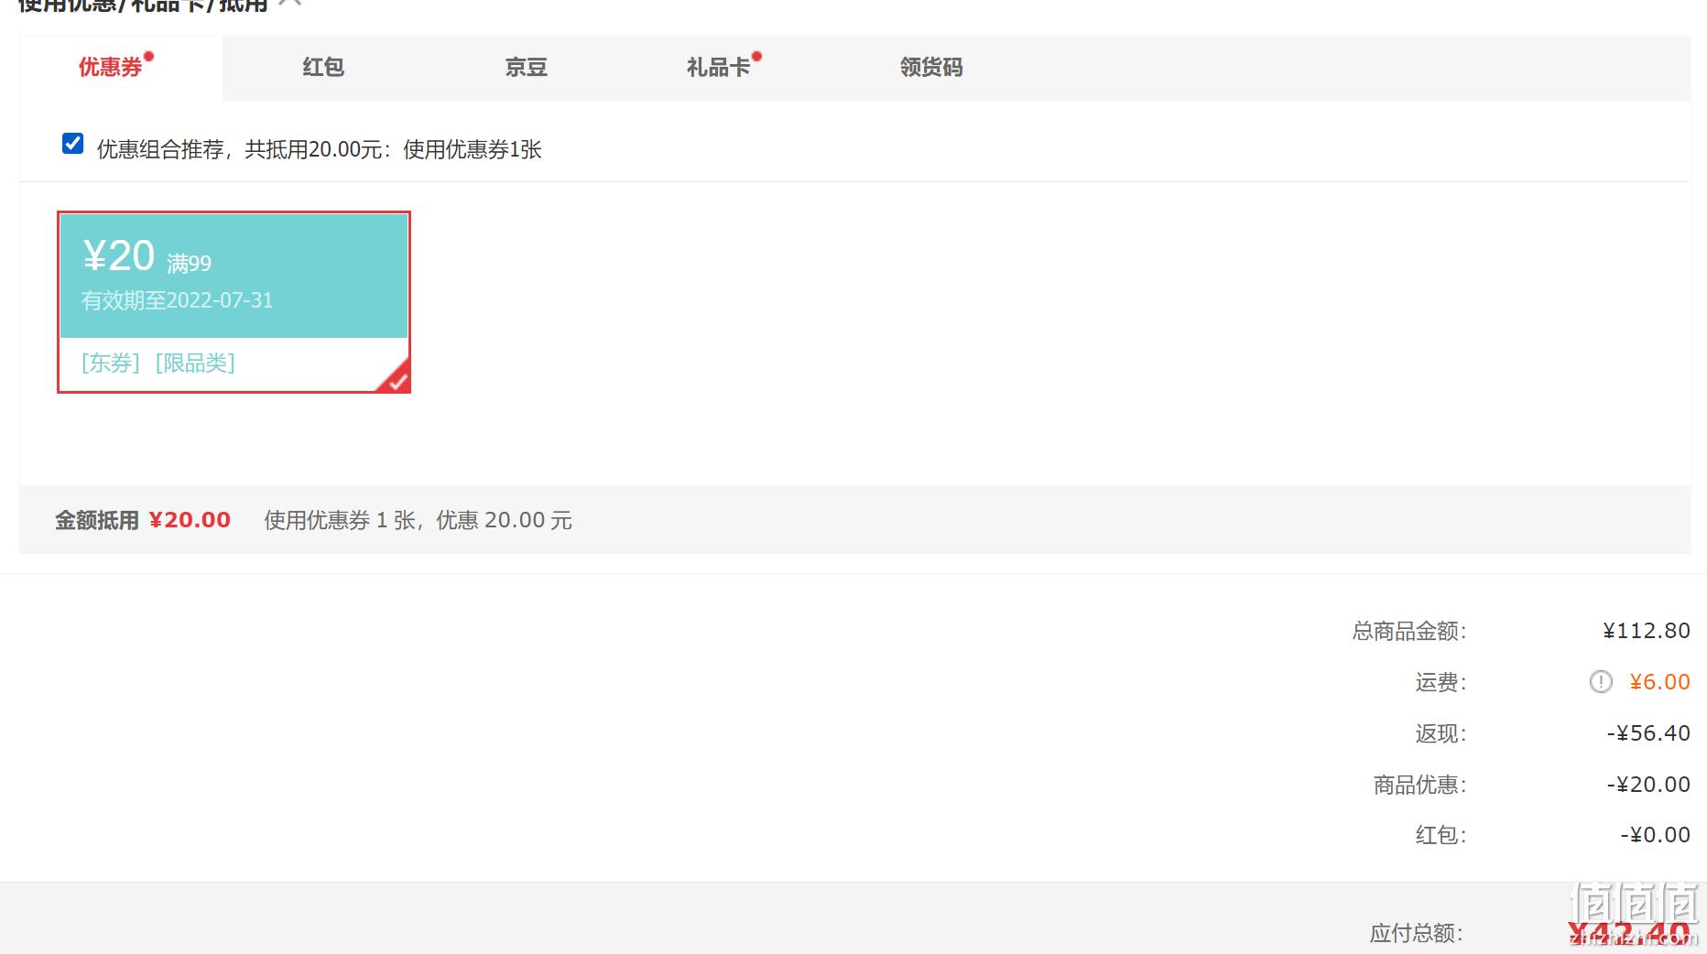
Task: Click the [东券] label on coupon
Action: coord(111,363)
